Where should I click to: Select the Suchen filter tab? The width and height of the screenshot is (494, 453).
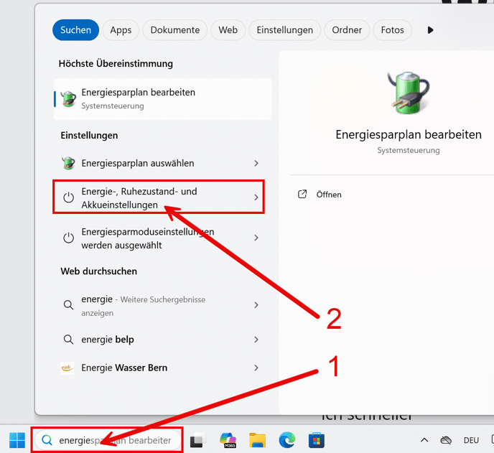click(75, 30)
